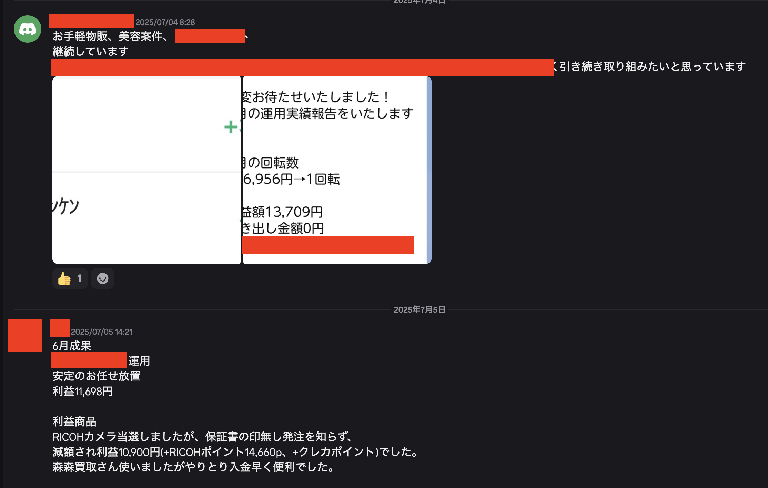The height and width of the screenshot is (488, 768).
Task: Toggle the thumbs up reaction
Action: [70, 278]
